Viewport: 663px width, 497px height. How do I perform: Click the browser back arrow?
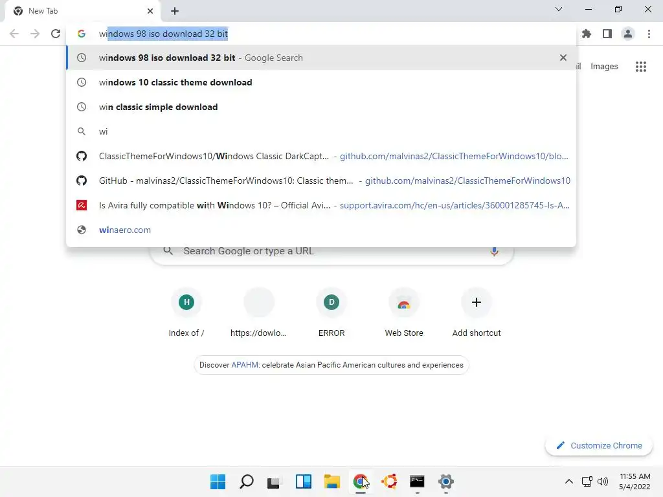14,34
